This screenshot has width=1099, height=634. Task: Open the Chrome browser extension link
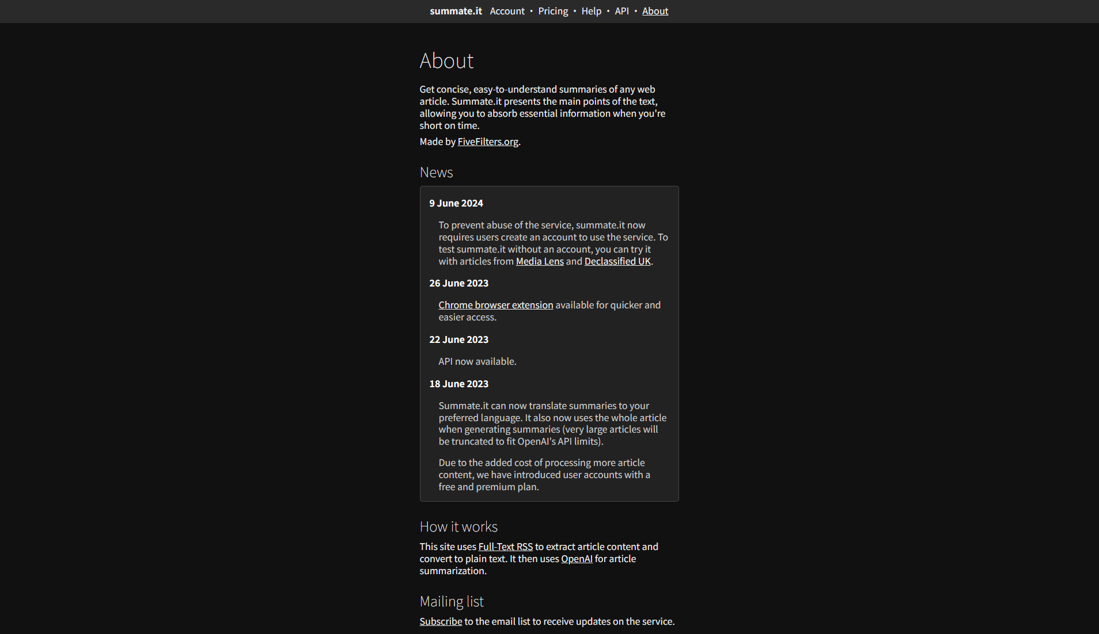click(x=495, y=305)
